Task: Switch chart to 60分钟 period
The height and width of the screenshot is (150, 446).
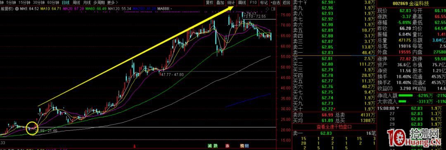Action: pyautogui.click(x=53, y=2)
